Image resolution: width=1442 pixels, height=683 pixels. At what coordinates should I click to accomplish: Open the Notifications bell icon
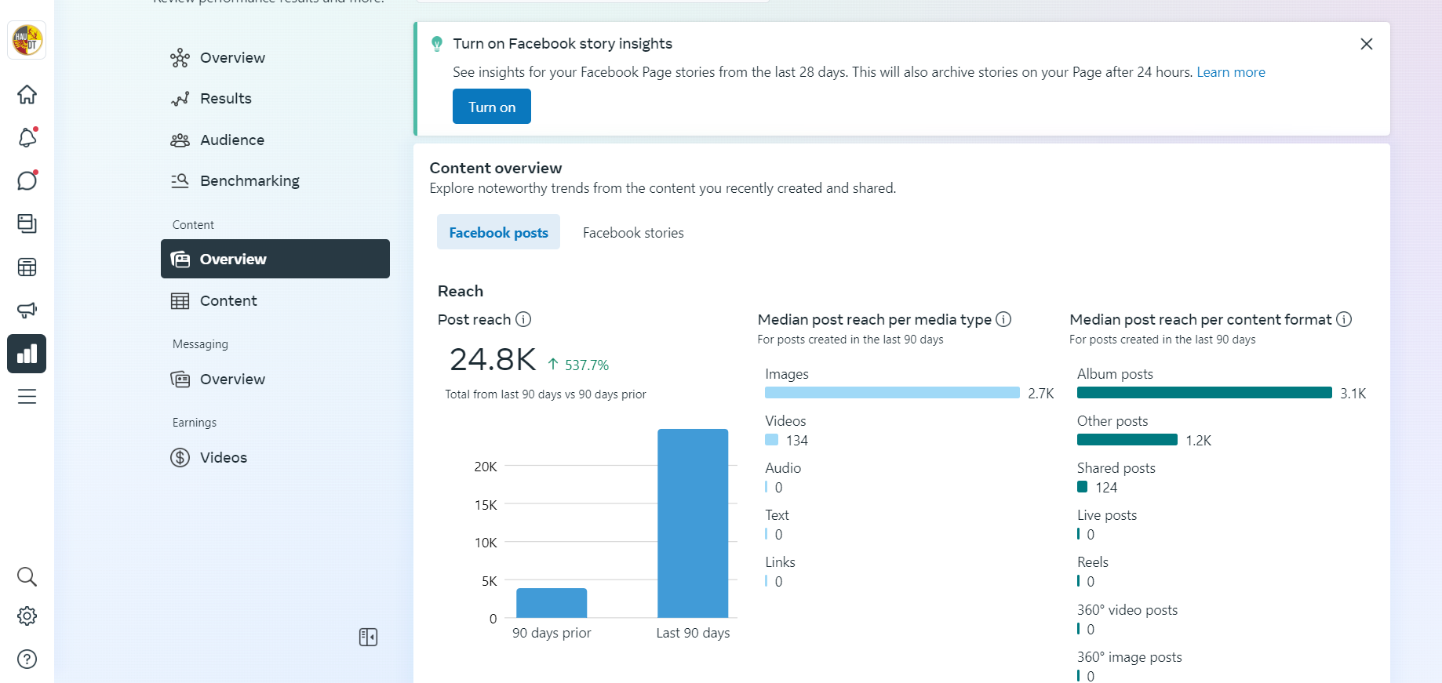point(27,138)
